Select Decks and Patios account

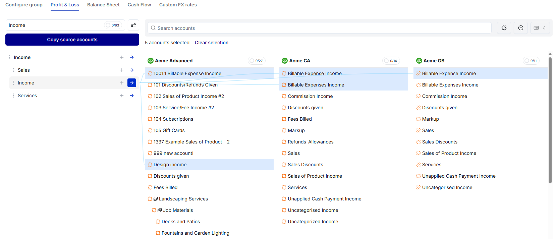[x=209, y=222]
